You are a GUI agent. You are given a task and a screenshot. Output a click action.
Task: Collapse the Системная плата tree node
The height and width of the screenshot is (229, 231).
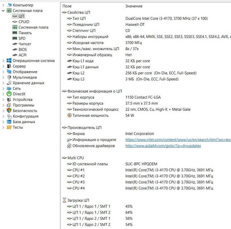click(3, 11)
